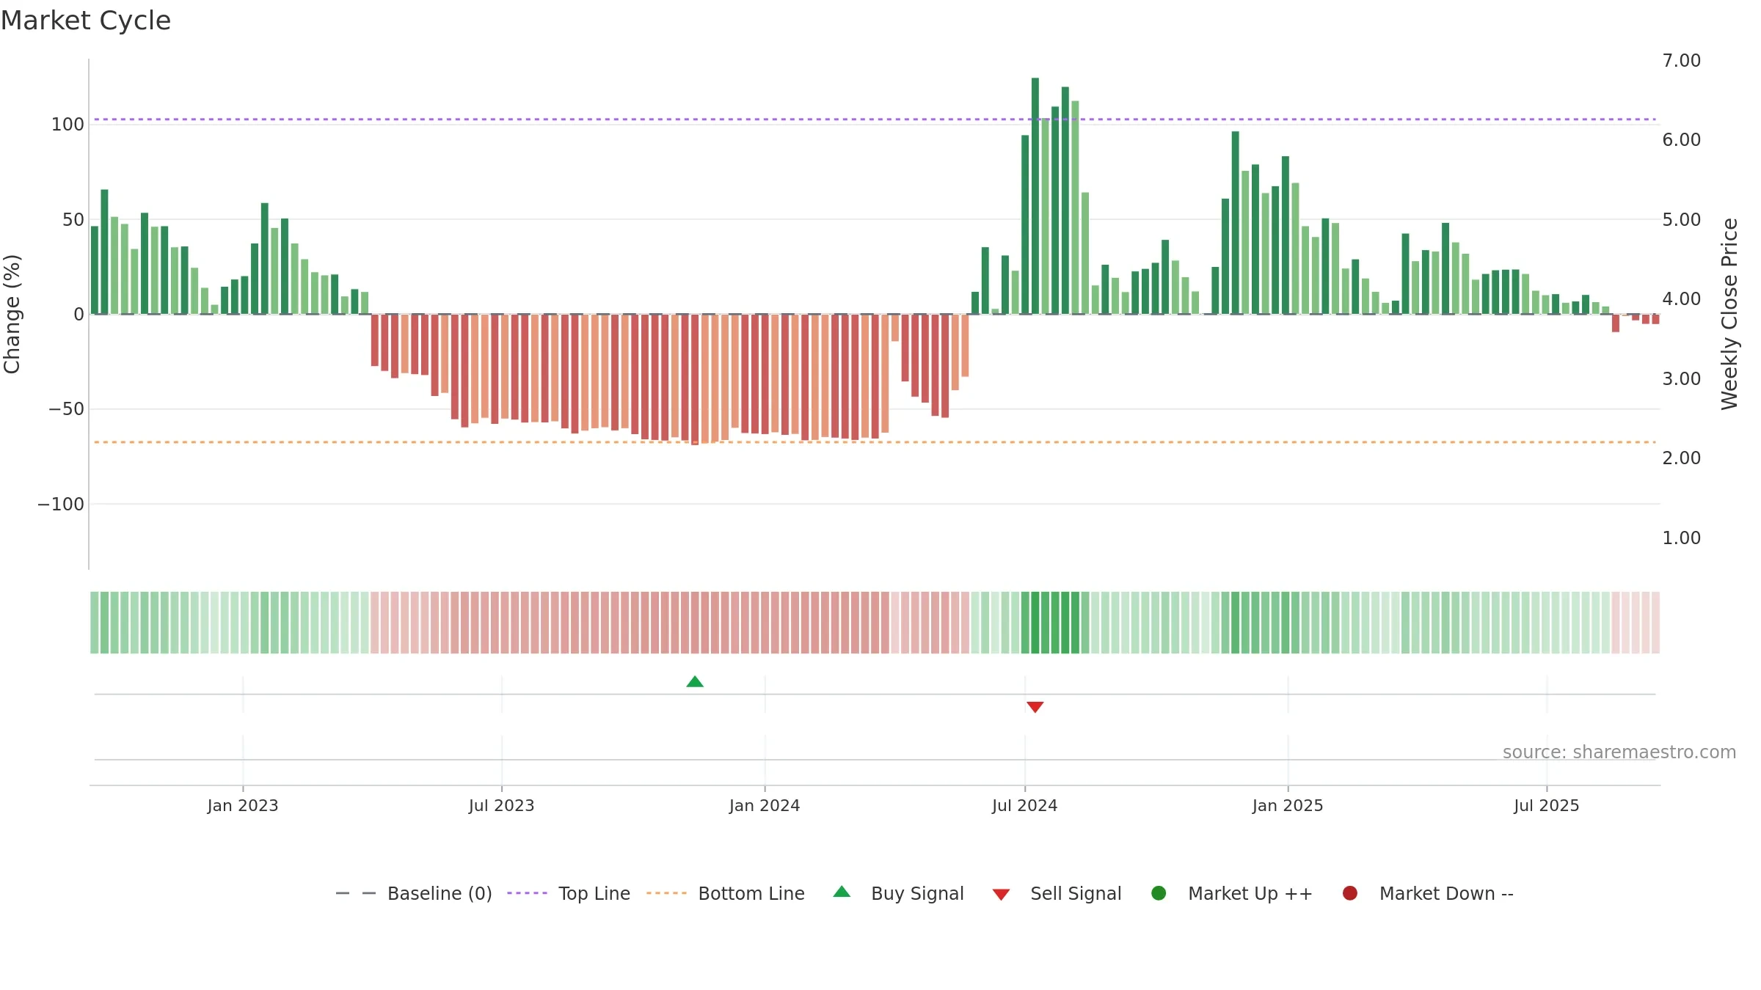
Task: Click the green Buy Signal triangle marker on chart
Action: click(695, 682)
